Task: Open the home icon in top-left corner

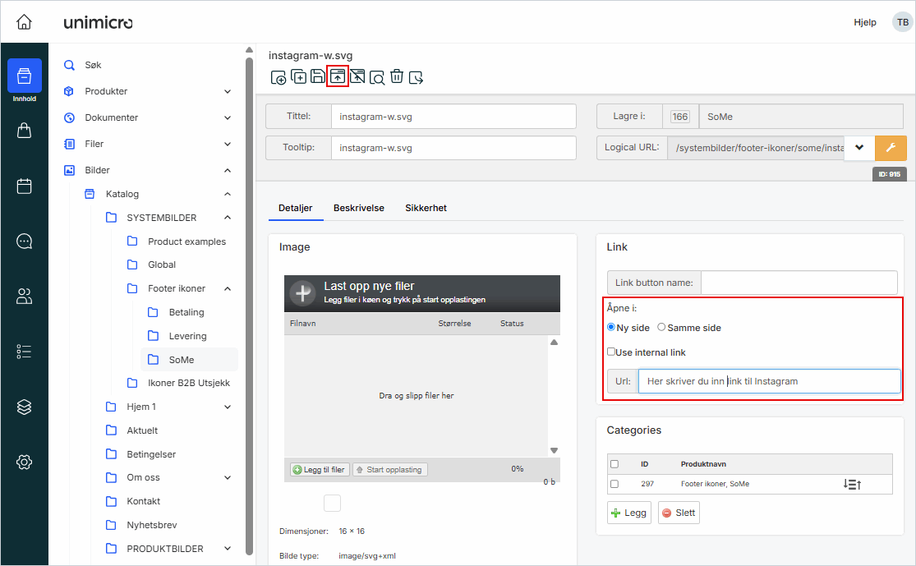Action: [24, 22]
